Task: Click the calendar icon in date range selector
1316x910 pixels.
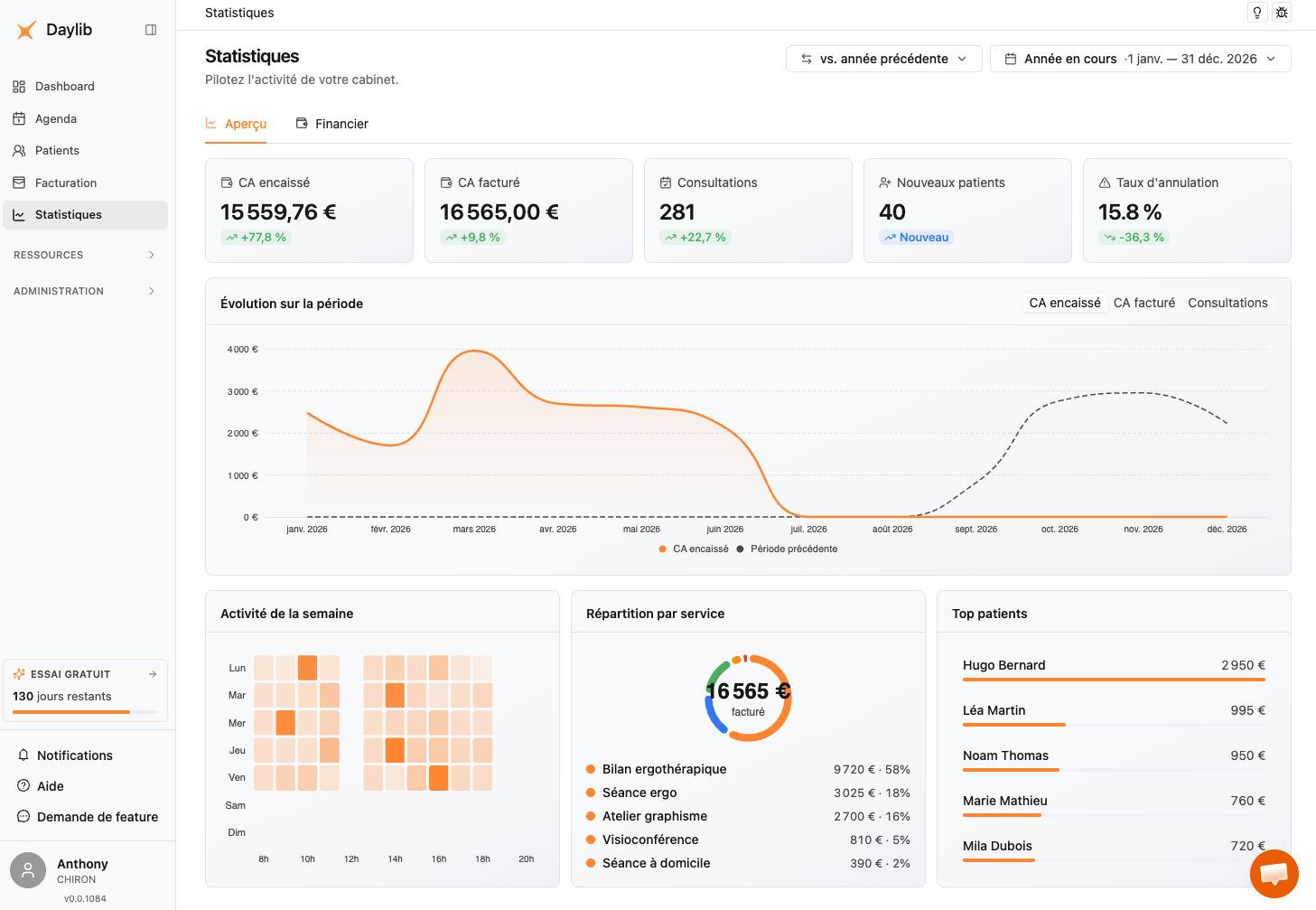Action: [x=1011, y=59]
